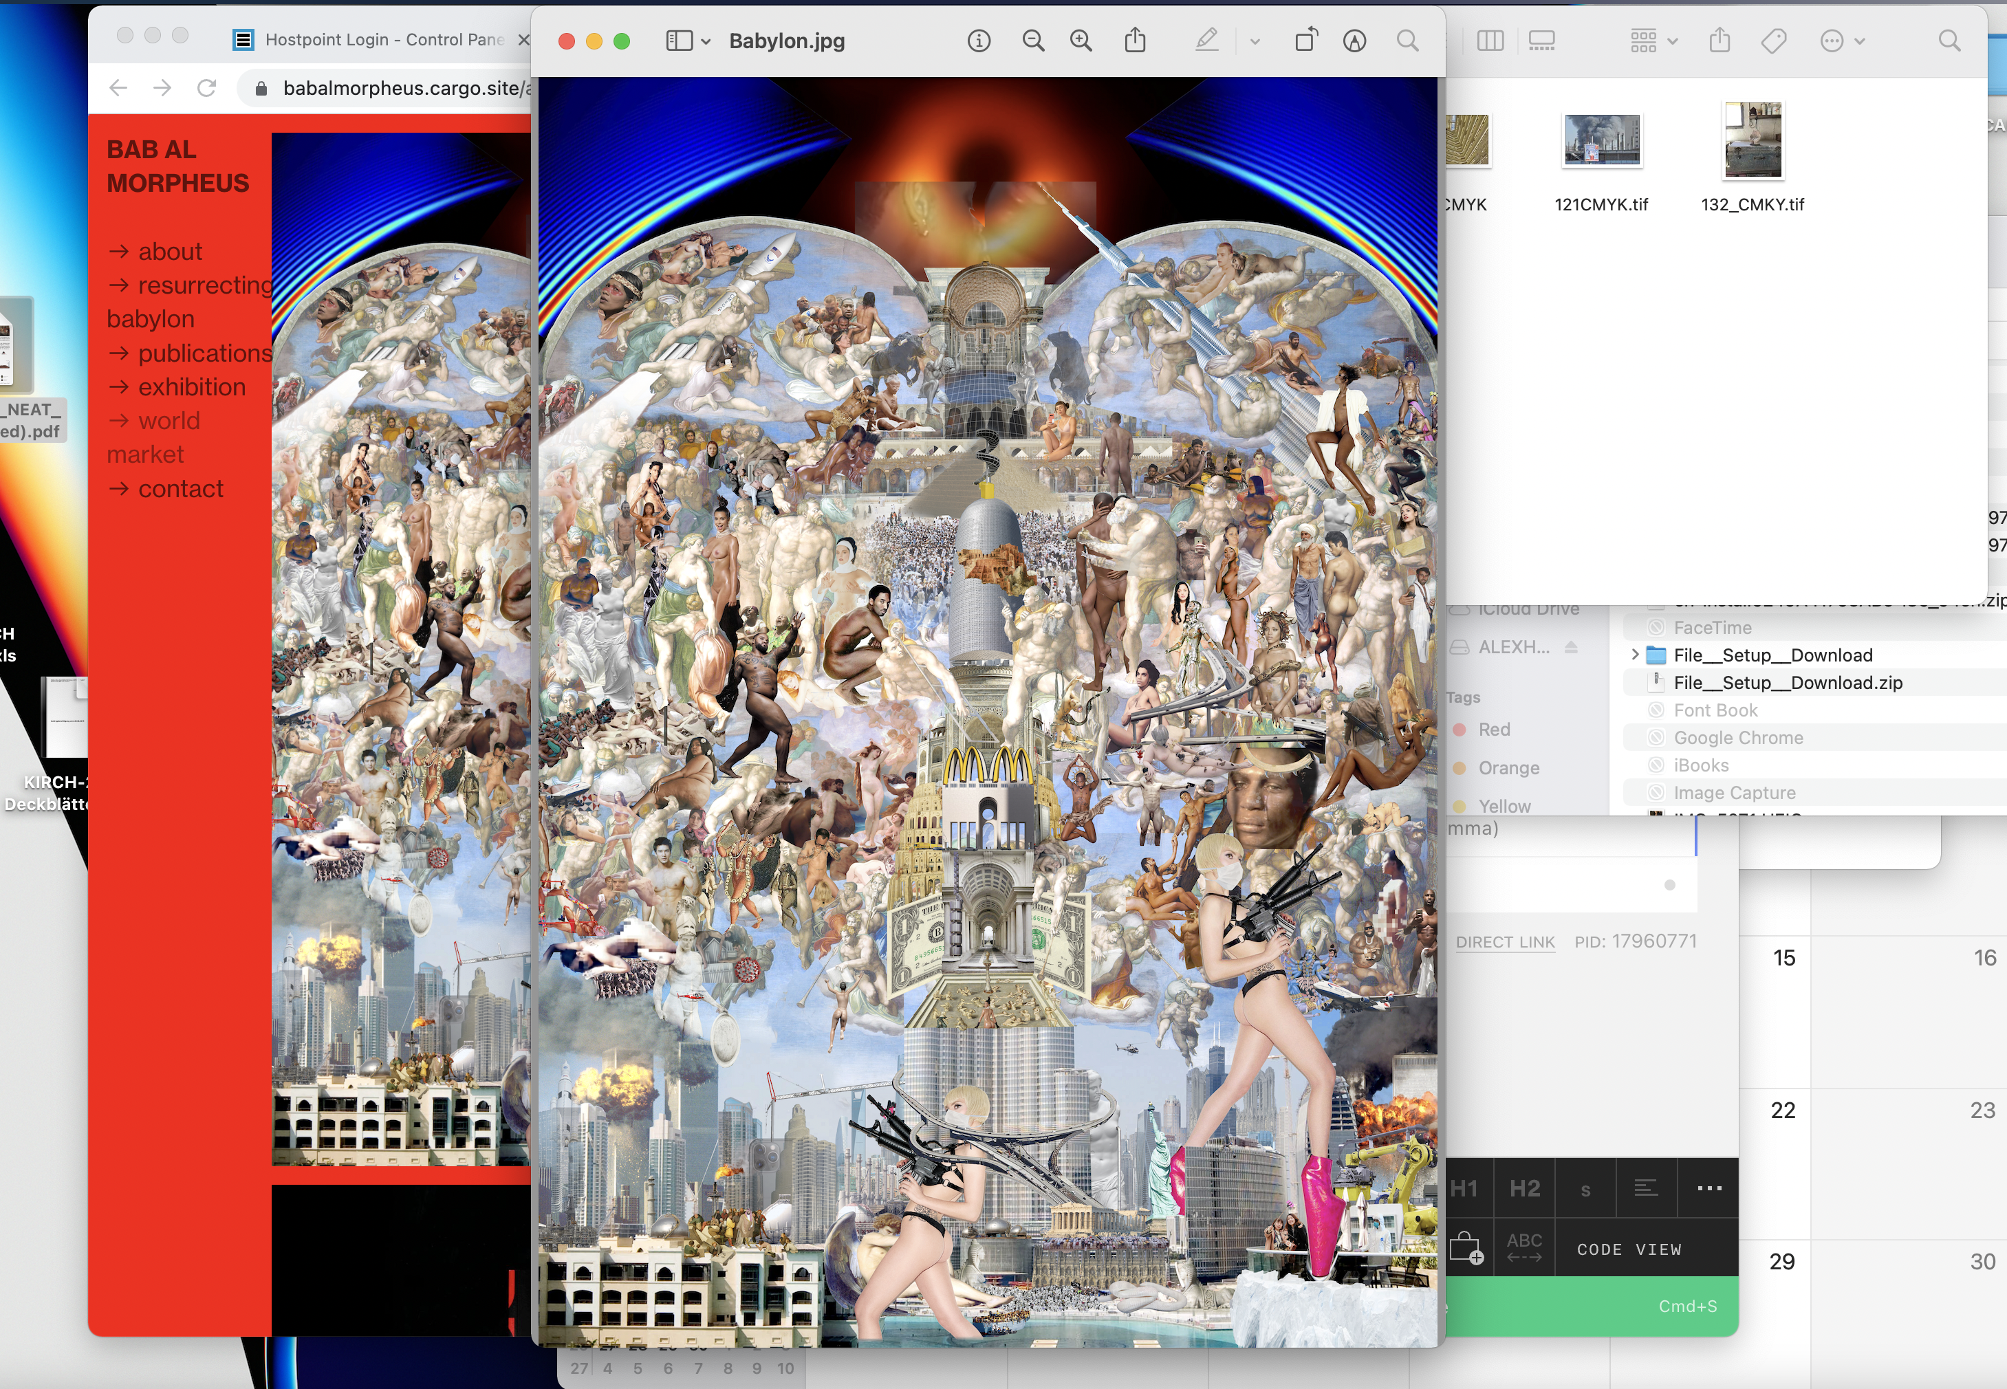Viewport: 2007px width, 1389px height.
Task: Go back in the Chrome window
Action: click(118, 88)
